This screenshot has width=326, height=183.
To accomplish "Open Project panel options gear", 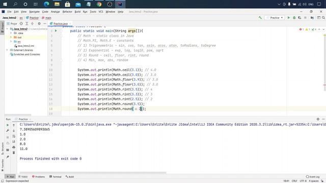I will 39,24.
